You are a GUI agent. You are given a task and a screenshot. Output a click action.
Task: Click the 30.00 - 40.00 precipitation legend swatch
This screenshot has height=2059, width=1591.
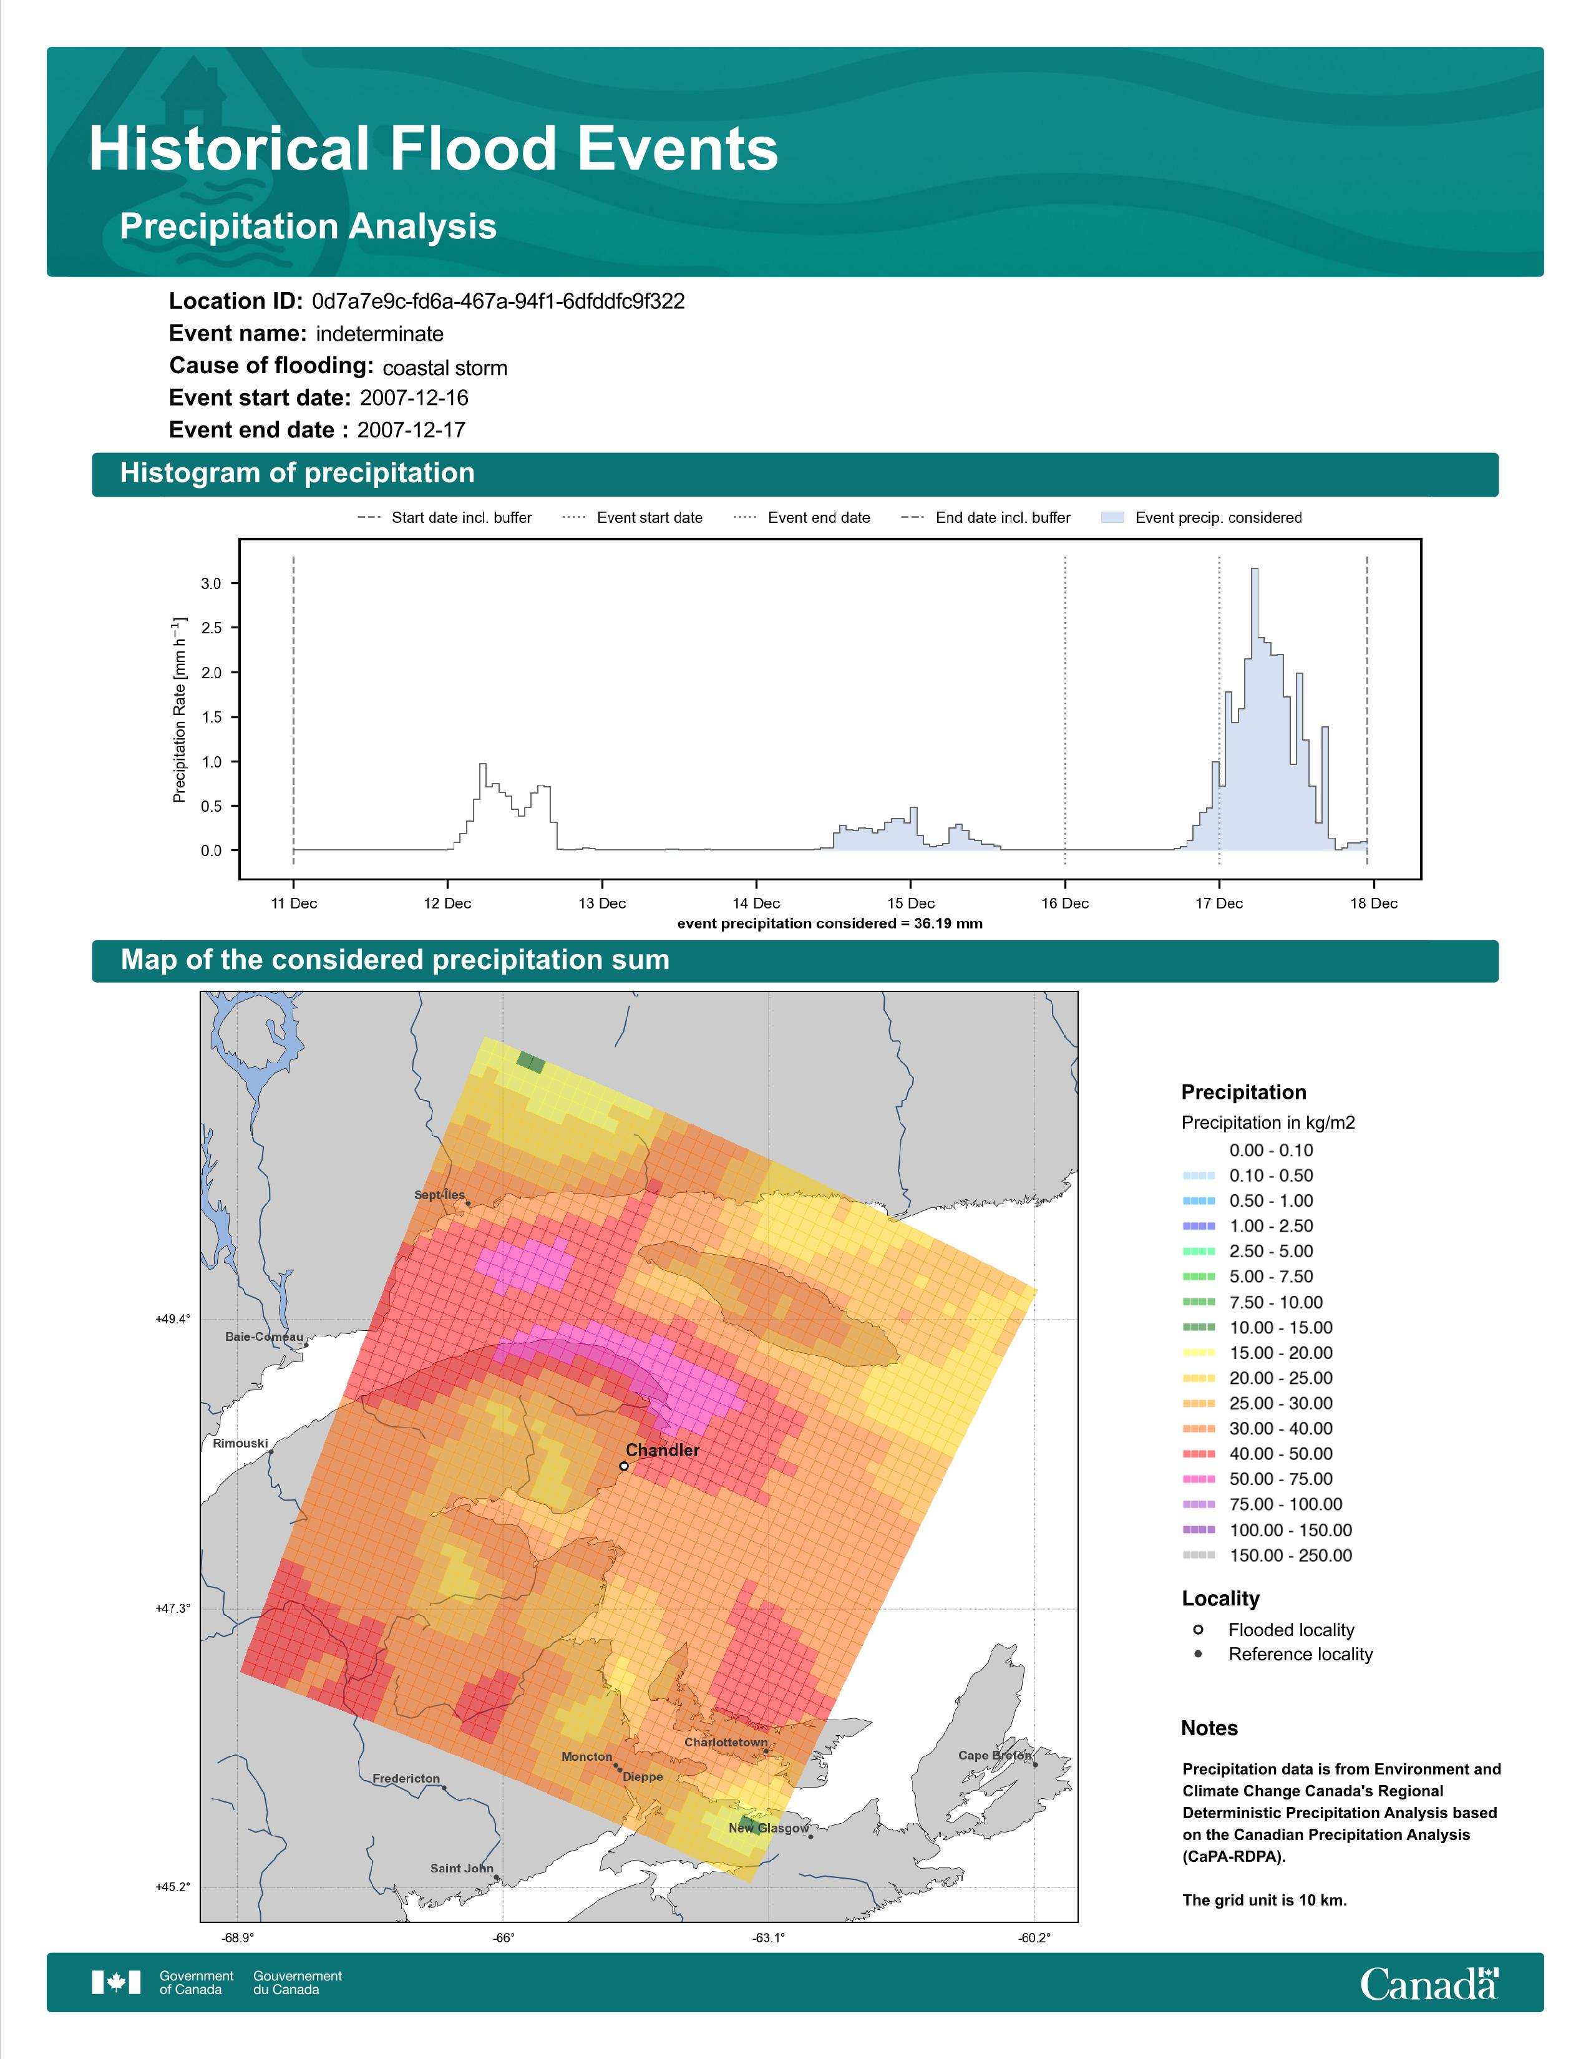(x=1198, y=1429)
